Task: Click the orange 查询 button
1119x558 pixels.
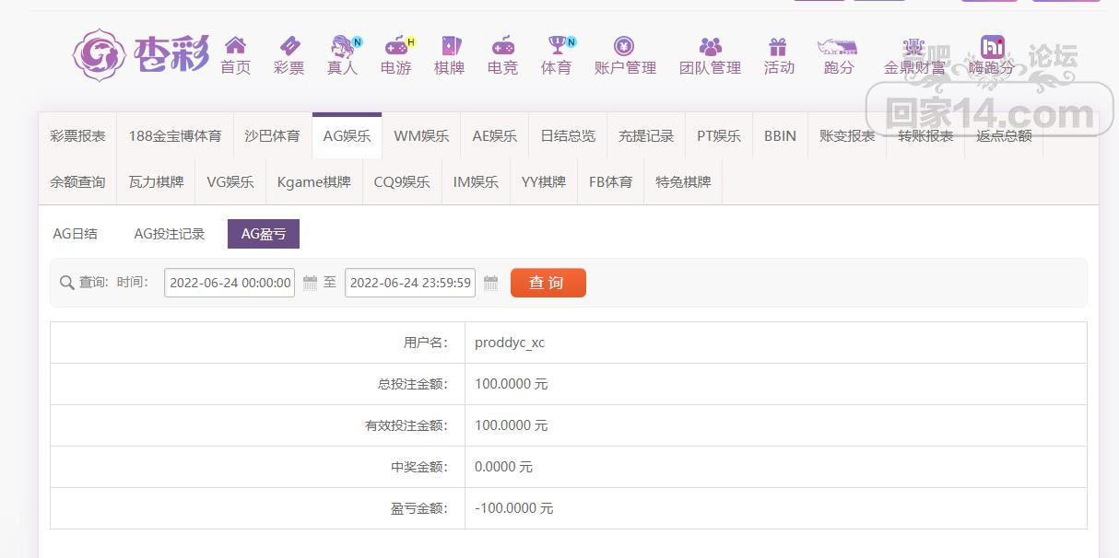Action: pos(548,283)
